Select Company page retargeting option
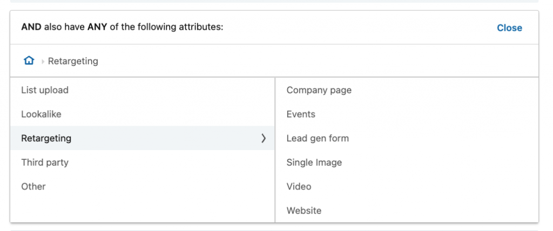The width and height of the screenshot is (553, 231). tap(407, 90)
